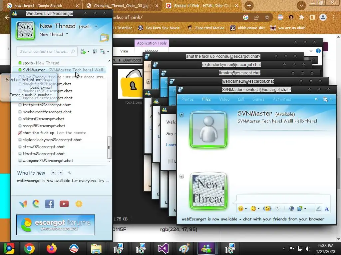
Task: Send a nudge to SVNMaster
Action: coord(267,209)
